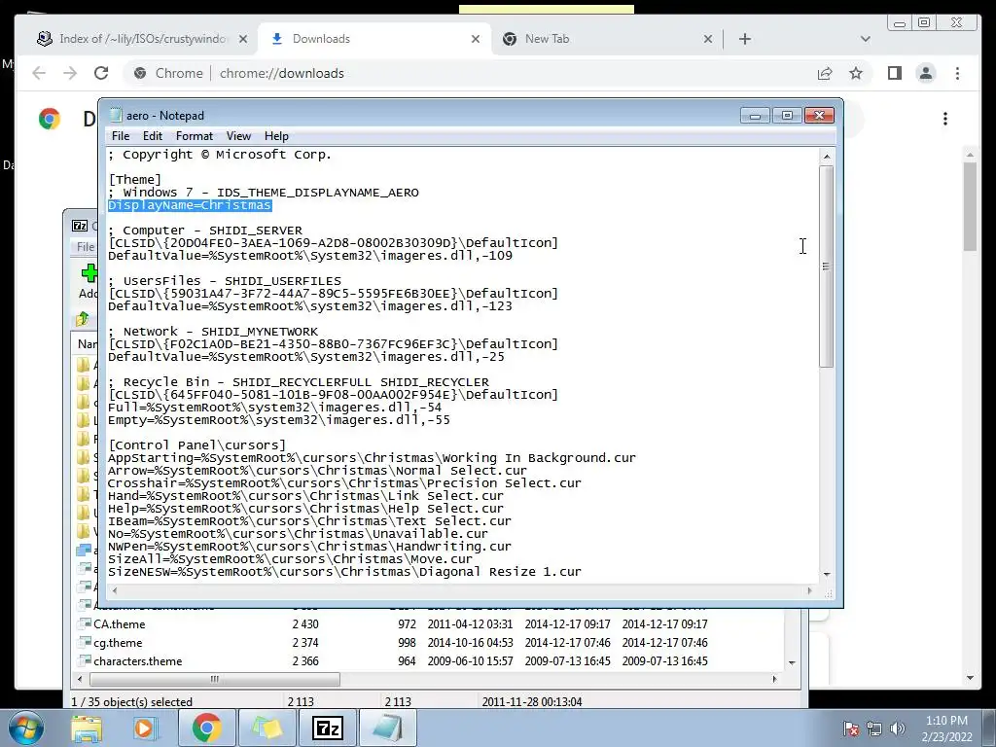Click the Notepad taskbar button
Viewport: 996px width, 747px height.
tap(388, 728)
